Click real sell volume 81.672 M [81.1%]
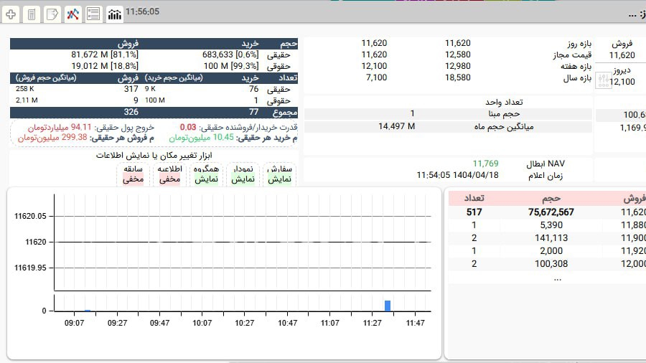 [x=105, y=55]
